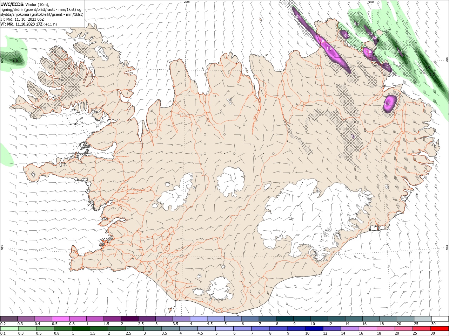The height and width of the screenshot is (336, 449).
Task: Click the '25' number under bottom legend row
Action: click(x=416, y=334)
